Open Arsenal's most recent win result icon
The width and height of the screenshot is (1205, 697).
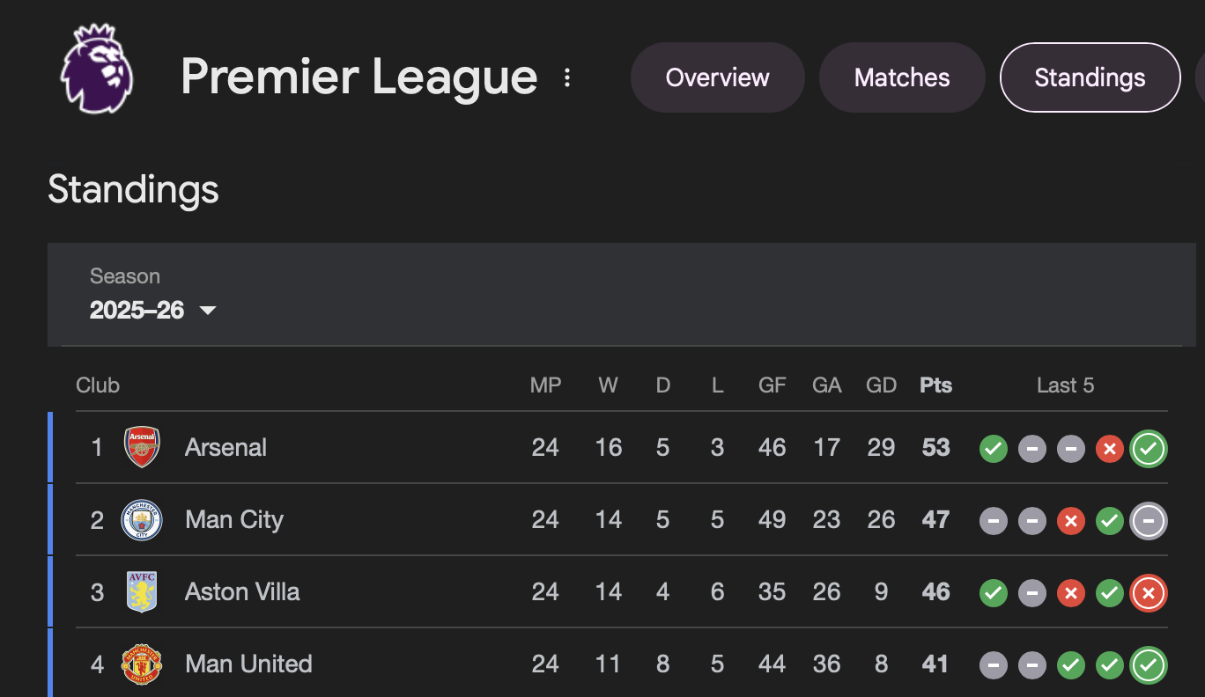tap(1148, 449)
